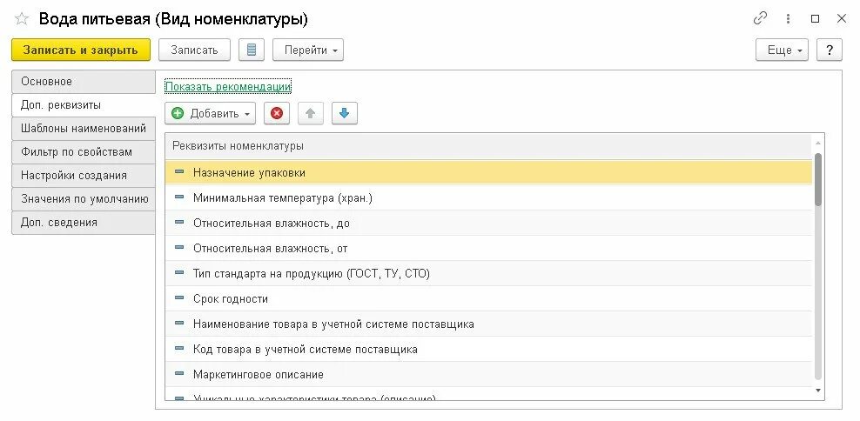Select the Маркетинговое описание row
Viewport: 860px width, 421px height.
pos(488,374)
